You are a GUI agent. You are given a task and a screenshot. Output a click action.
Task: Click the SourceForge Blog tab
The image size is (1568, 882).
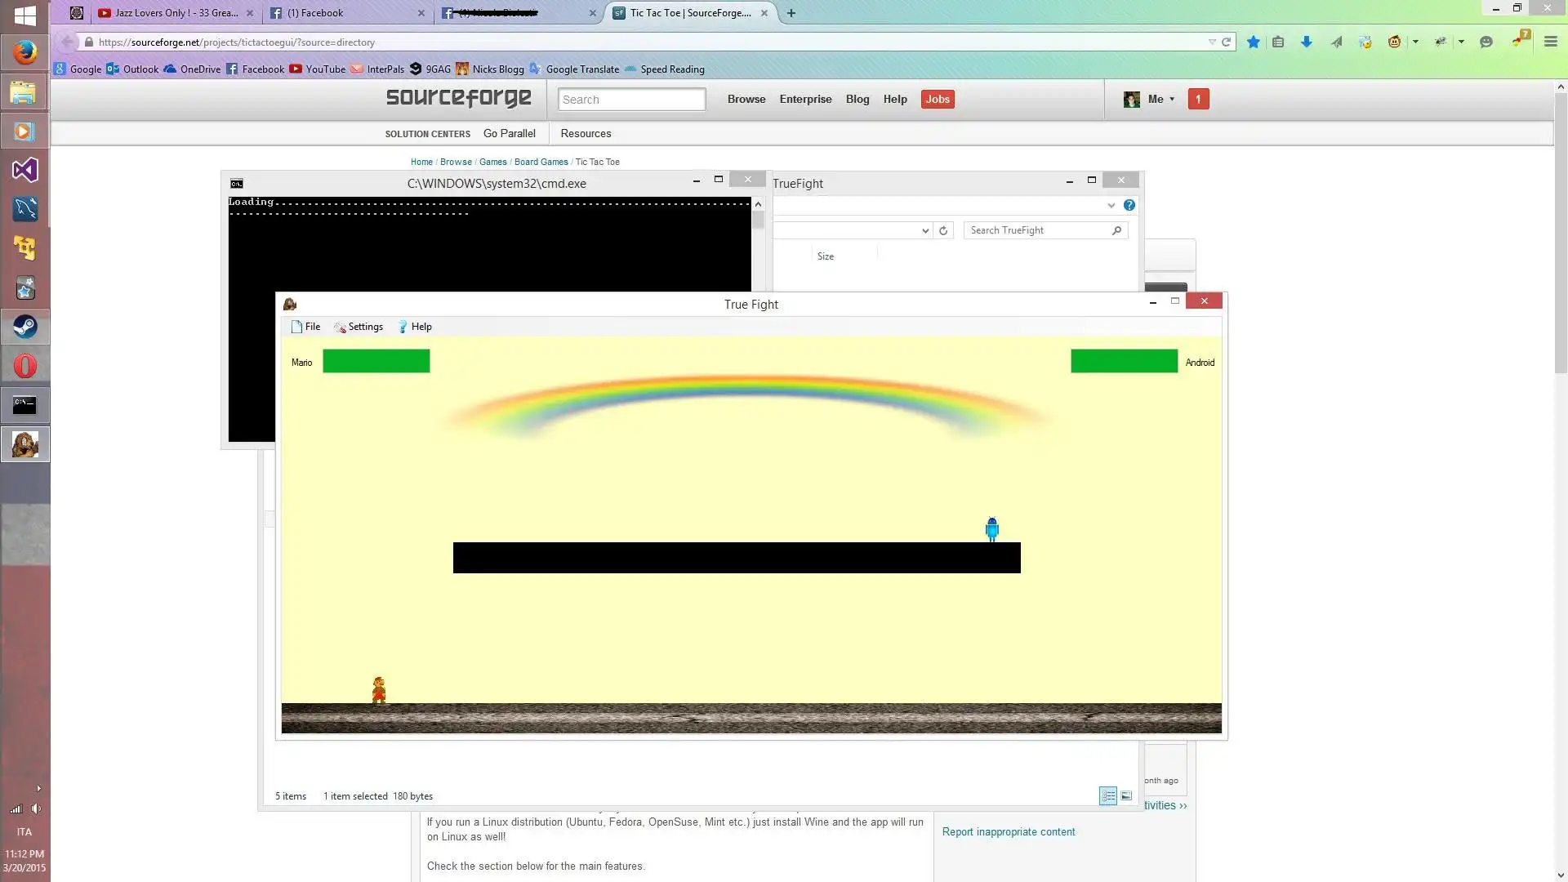tap(858, 99)
